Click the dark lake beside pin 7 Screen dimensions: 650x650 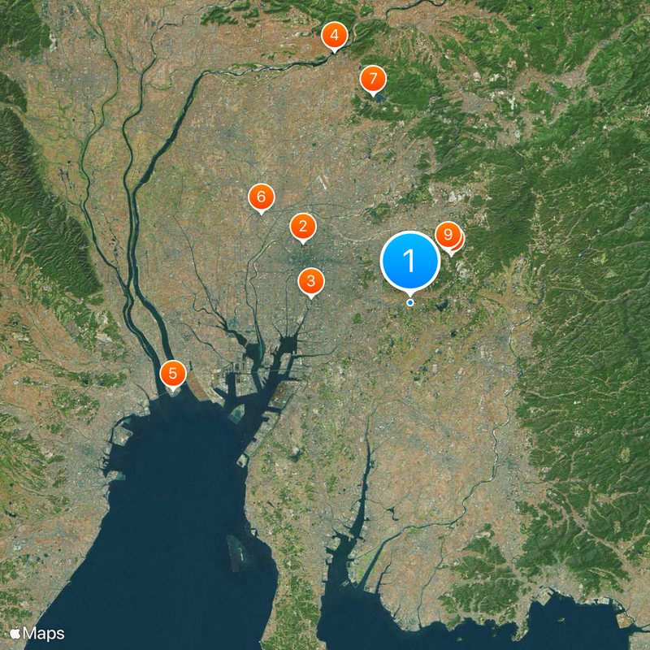coord(381,98)
